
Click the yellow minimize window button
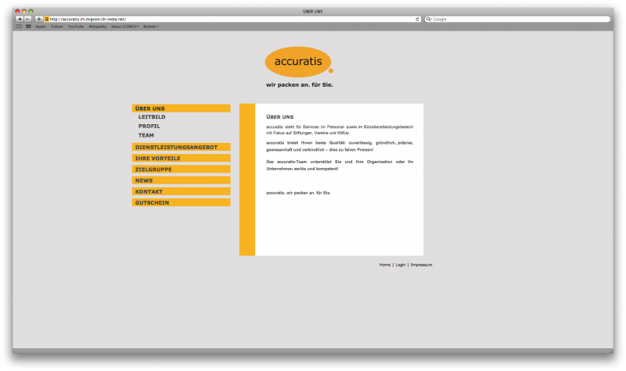pos(24,12)
